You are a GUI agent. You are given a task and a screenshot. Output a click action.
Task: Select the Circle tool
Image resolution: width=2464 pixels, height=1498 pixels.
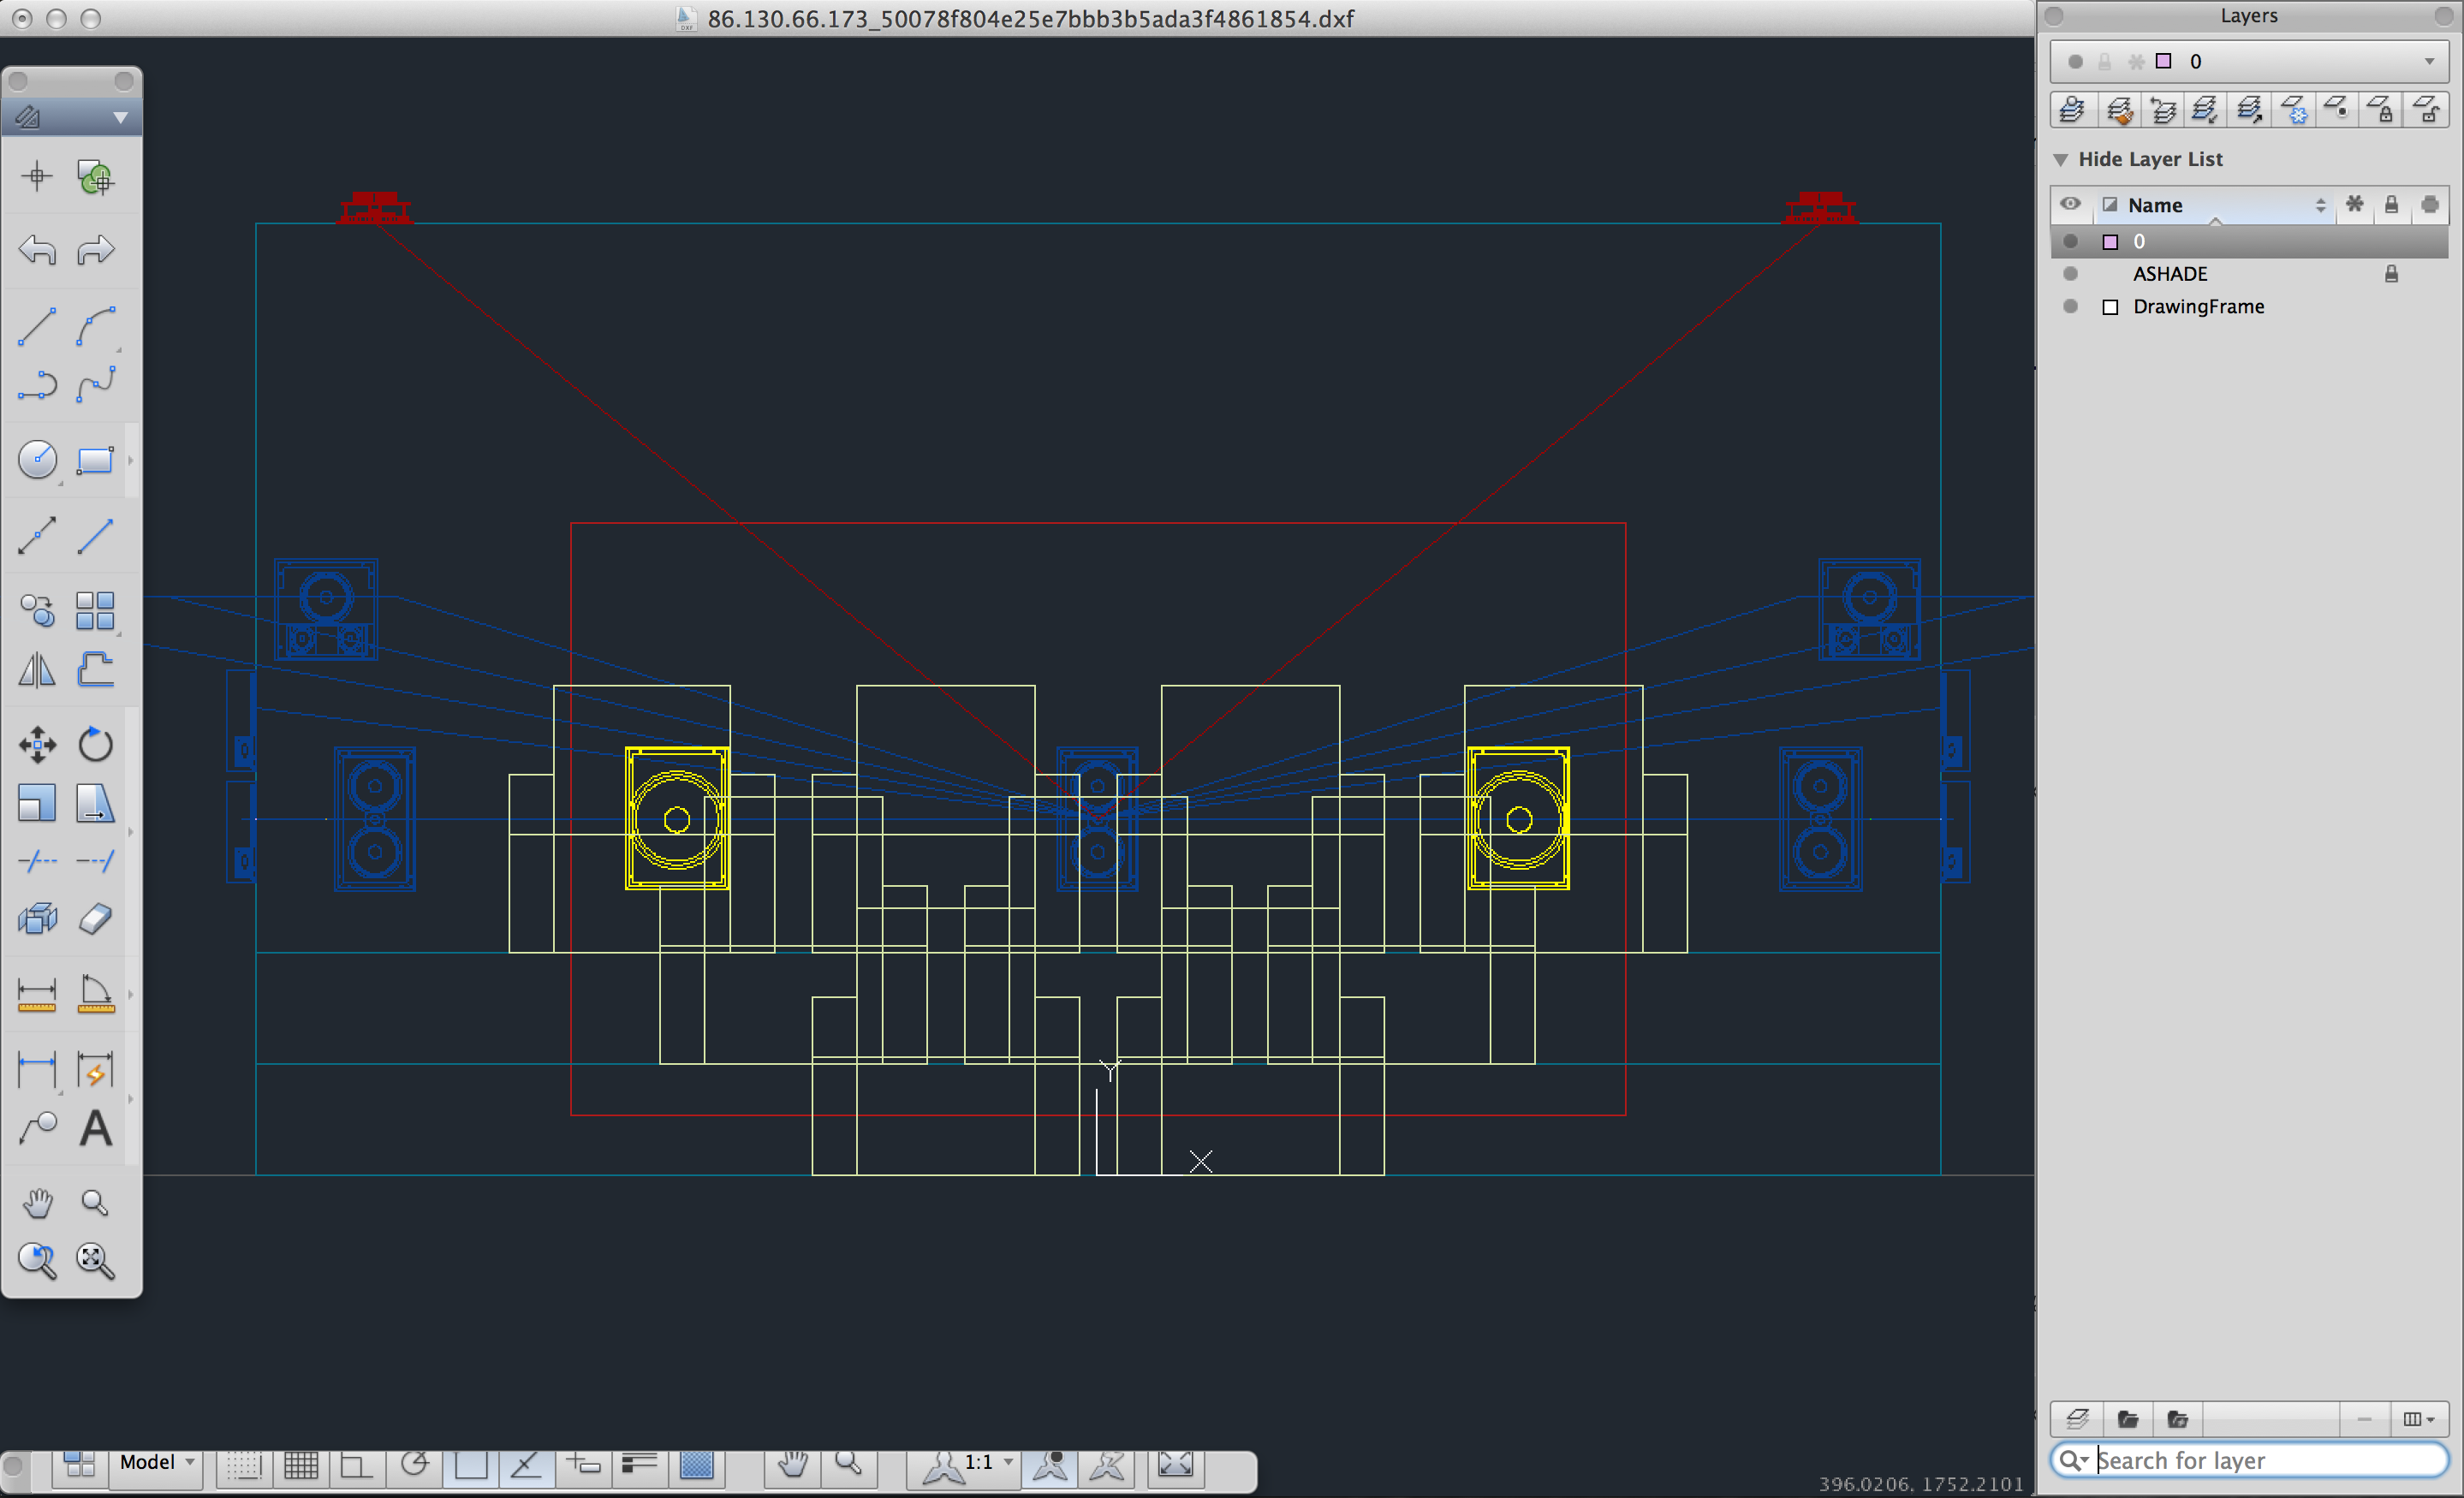pos(37,459)
